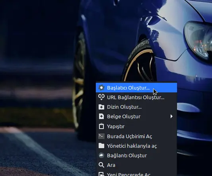
Task: Click the URL link chain icon
Action: [101, 97]
